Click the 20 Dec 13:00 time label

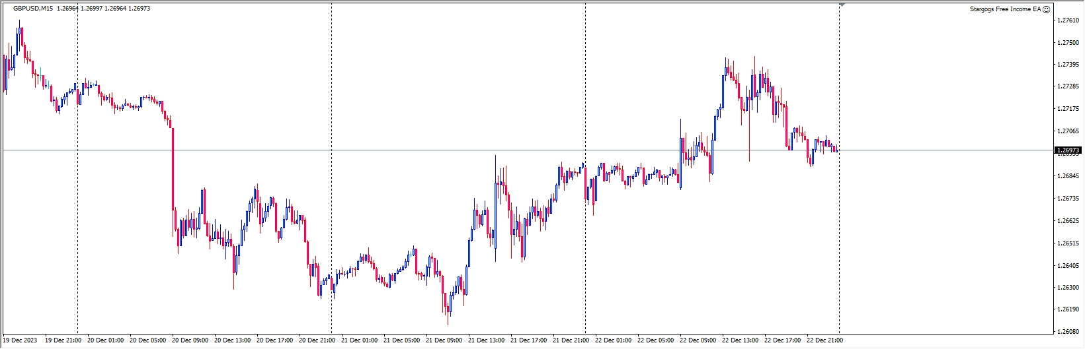[x=233, y=340]
